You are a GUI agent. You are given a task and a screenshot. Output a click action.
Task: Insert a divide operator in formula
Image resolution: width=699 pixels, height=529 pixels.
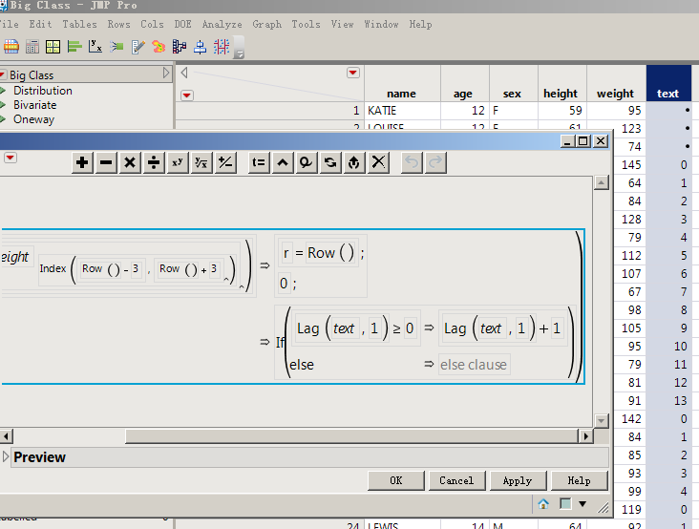[154, 163]
